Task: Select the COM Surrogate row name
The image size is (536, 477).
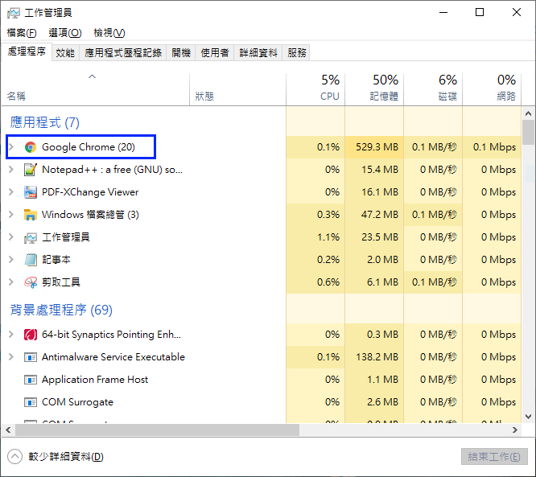Action: pyautogui.click(x=77, y=402)
